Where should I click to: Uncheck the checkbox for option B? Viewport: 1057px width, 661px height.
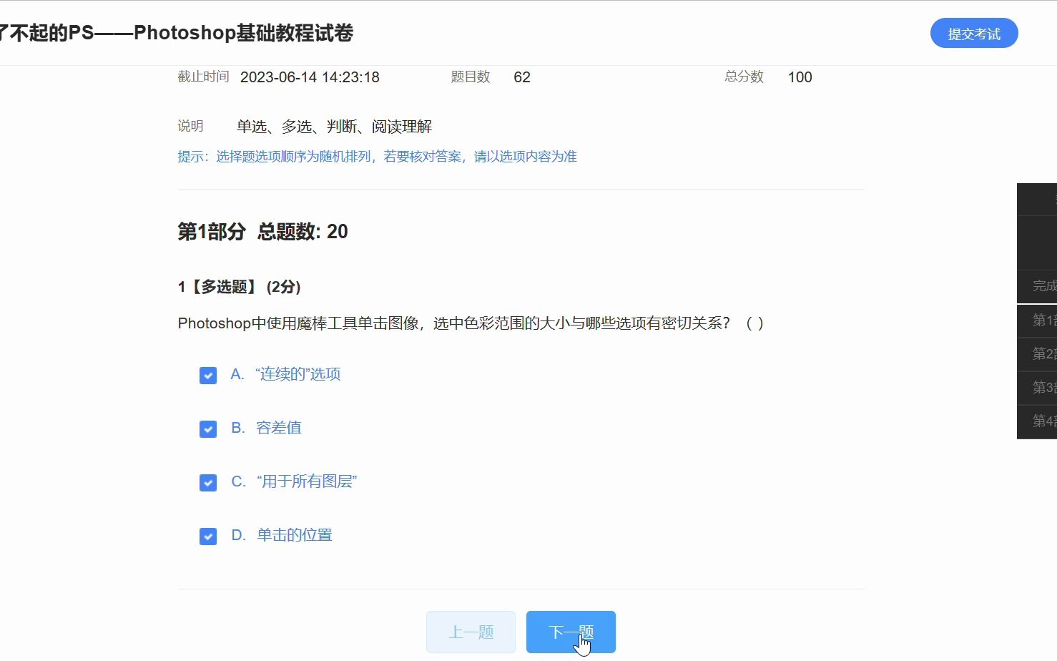[208, 429]
